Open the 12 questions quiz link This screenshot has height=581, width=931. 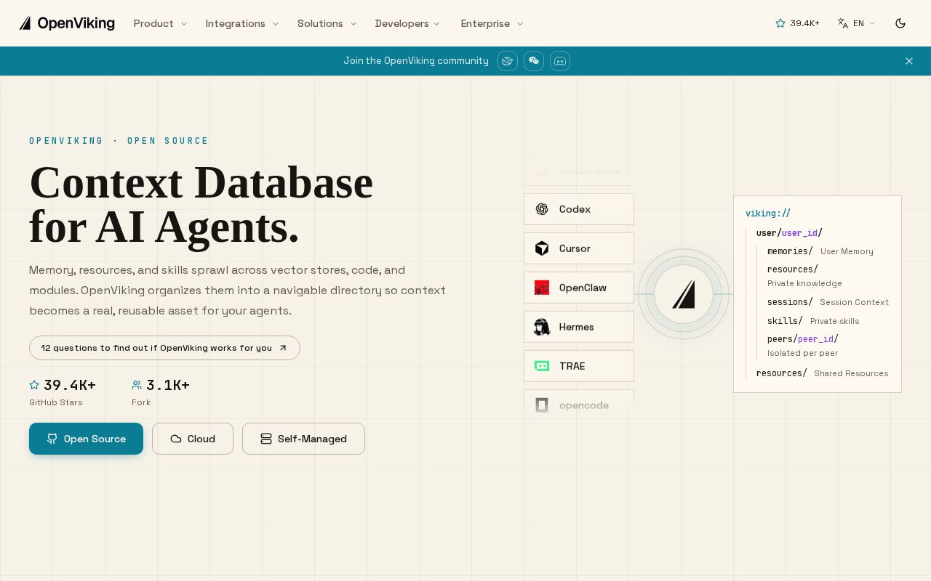pos(164,348)
